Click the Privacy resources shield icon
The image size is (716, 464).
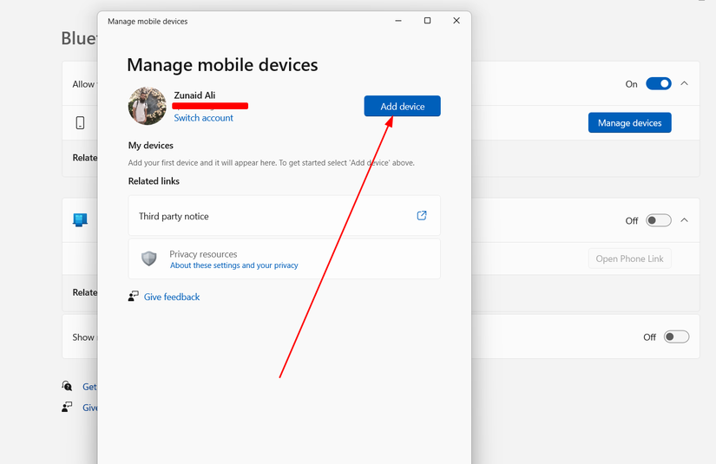149,258
